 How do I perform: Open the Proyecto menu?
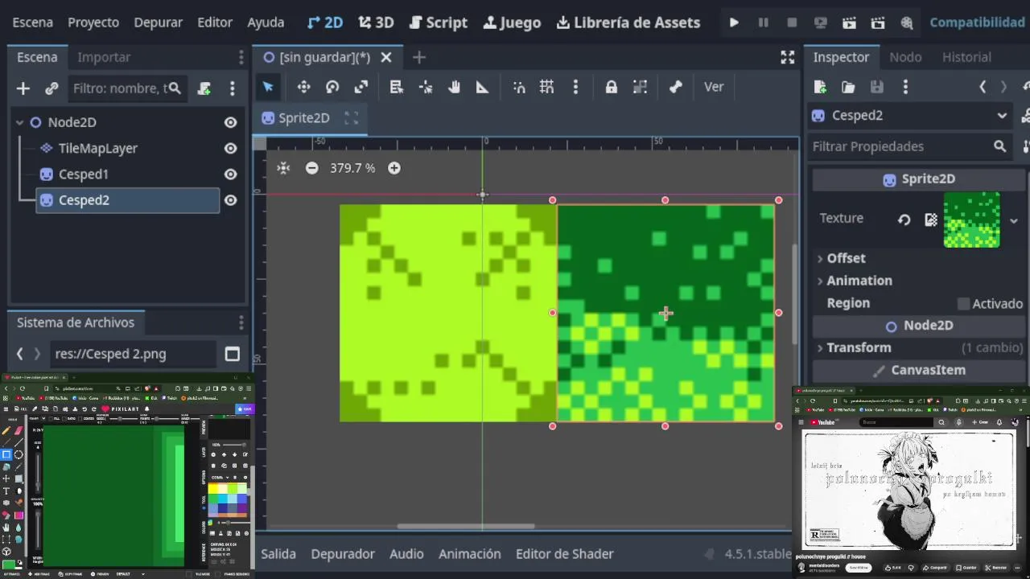click(x=93, y=23)
